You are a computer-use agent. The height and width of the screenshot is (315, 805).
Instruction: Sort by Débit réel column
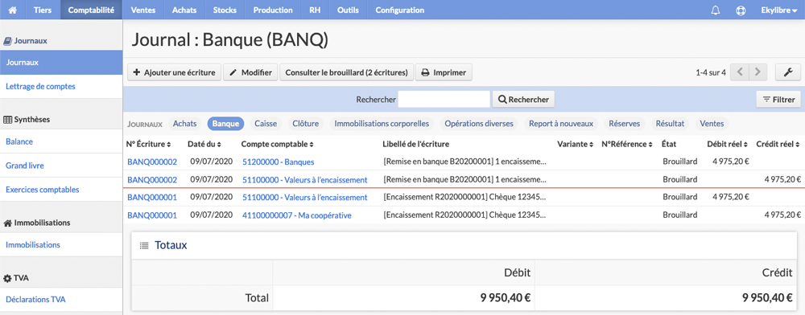727,145
